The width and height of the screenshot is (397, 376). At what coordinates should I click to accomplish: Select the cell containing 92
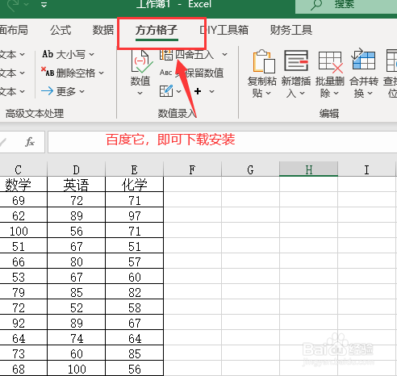[23, 323]
